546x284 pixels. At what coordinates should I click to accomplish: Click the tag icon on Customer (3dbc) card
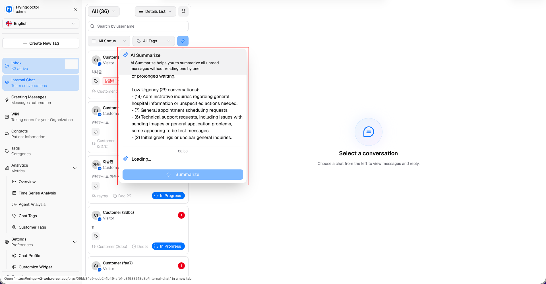(96, 236)
